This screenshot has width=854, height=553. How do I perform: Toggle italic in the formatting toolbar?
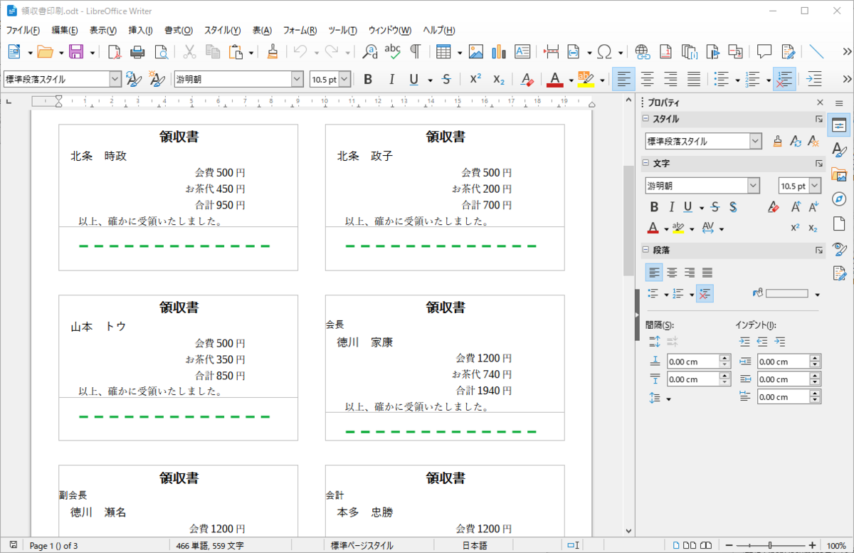click(391, 79)
